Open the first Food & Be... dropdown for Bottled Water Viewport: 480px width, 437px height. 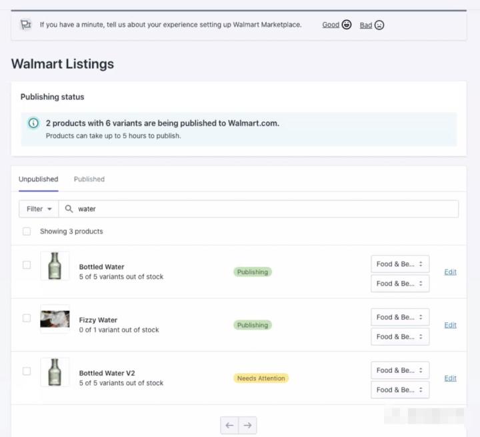[x=400, y=264]
